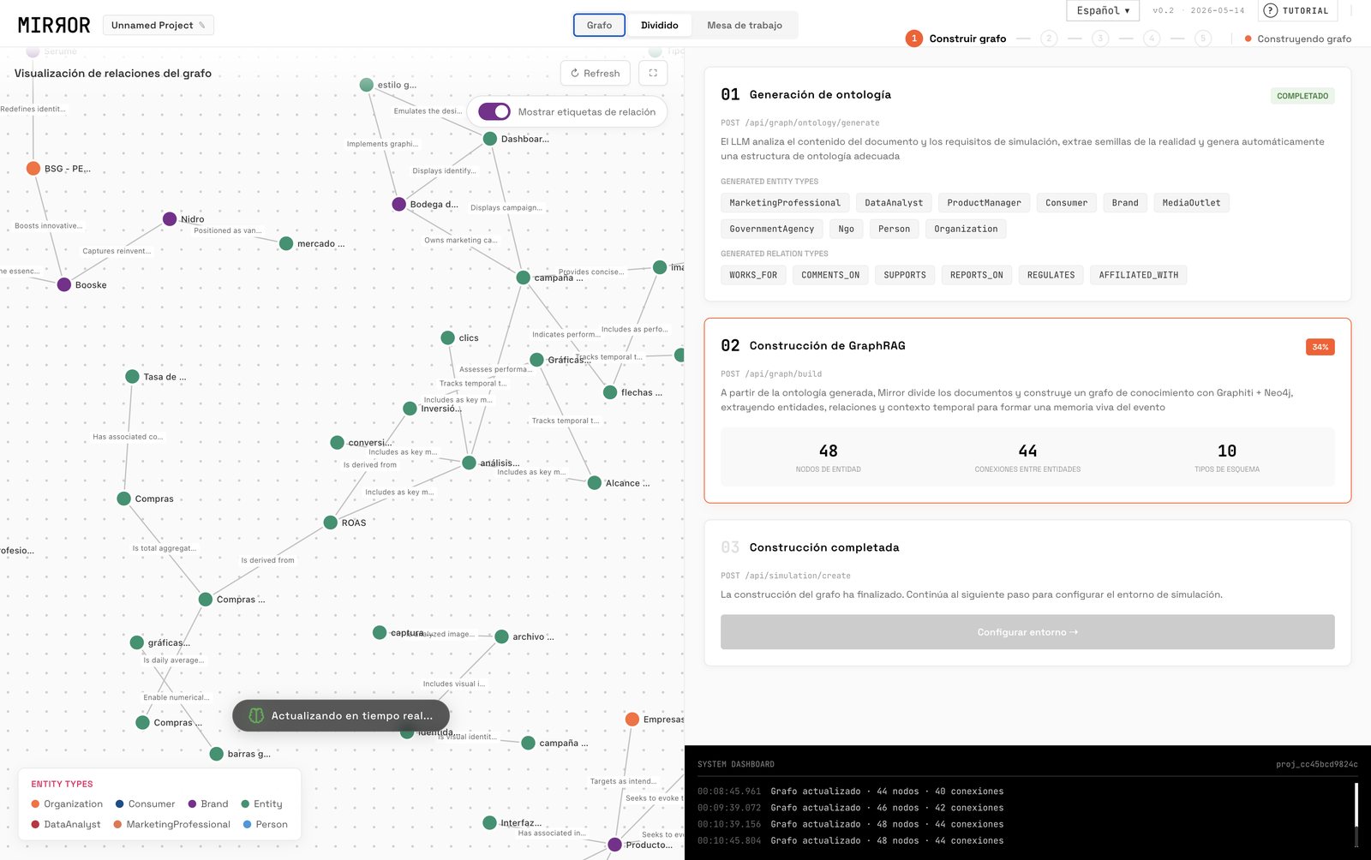
Task: Select the Alcance ... green node
Action: click(x=595, y=483)
